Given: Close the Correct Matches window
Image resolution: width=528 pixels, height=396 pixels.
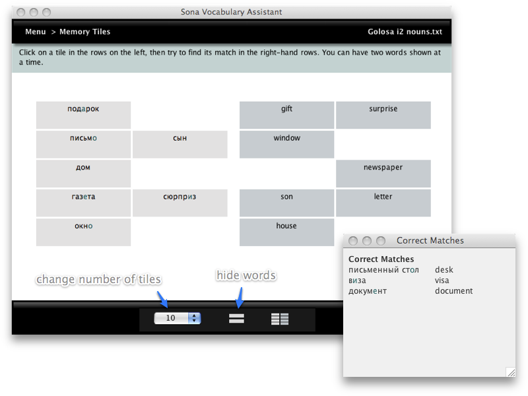Looking at the screenshot, I should [353, 241].
